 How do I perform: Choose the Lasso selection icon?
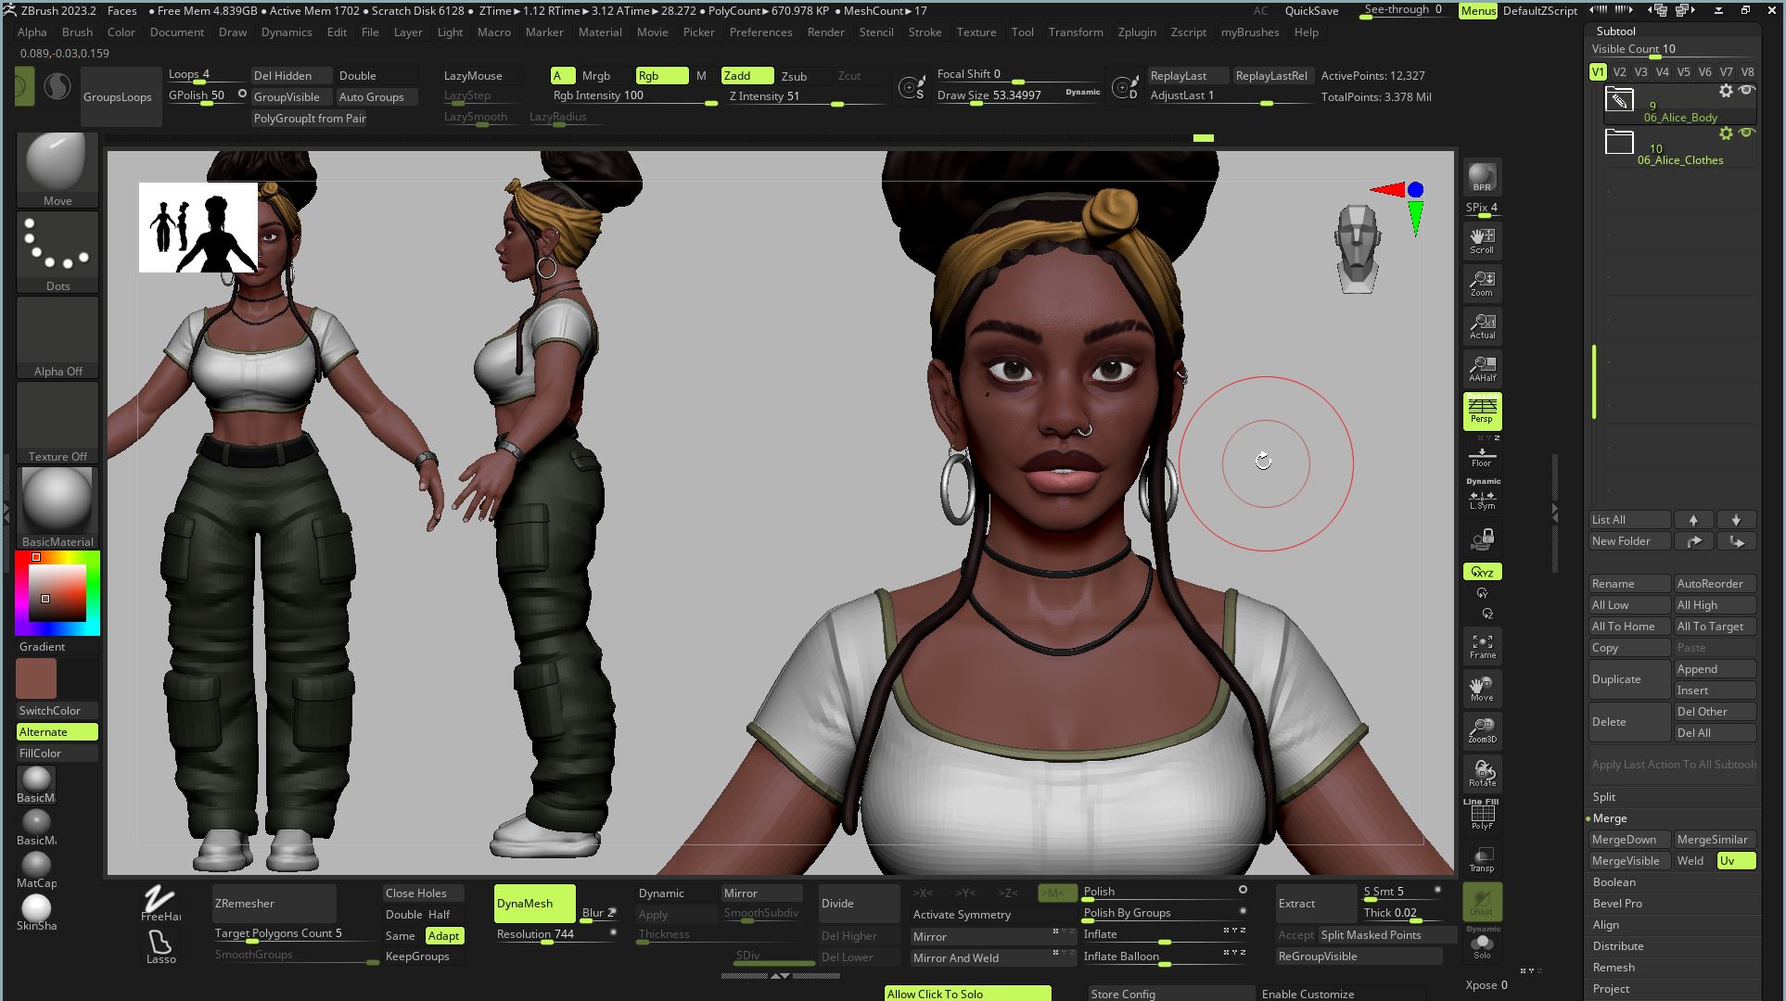pyautogui.click(x=159, y=946)
